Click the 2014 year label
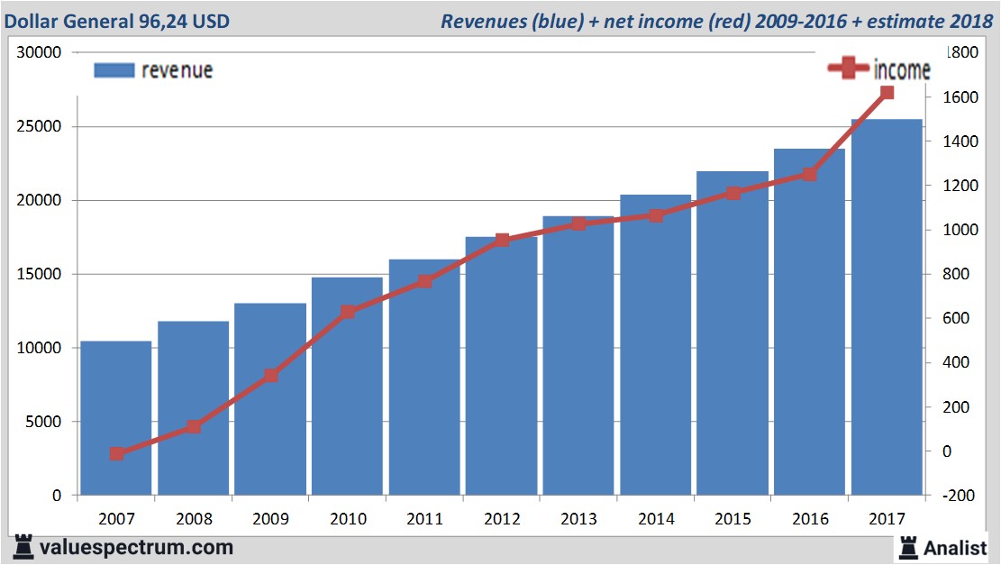This screenshot has height=565, width=1001. click(x=656, y=518)
